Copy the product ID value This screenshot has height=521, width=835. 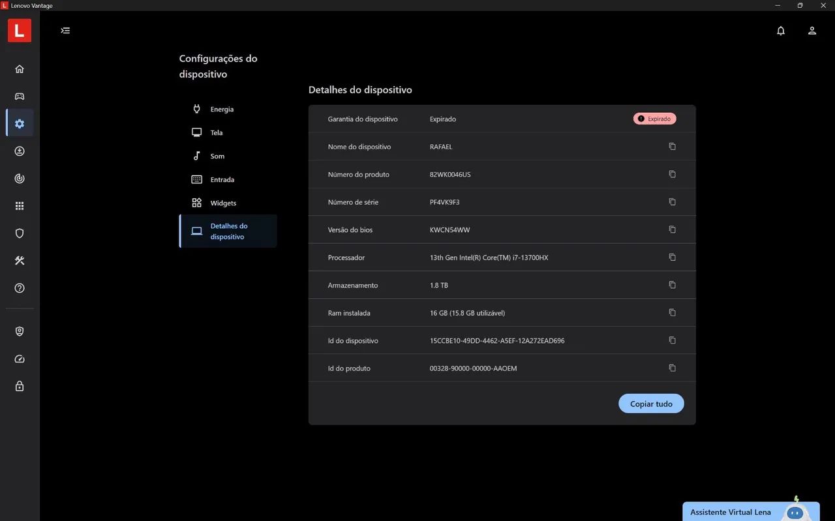(673, 368)
